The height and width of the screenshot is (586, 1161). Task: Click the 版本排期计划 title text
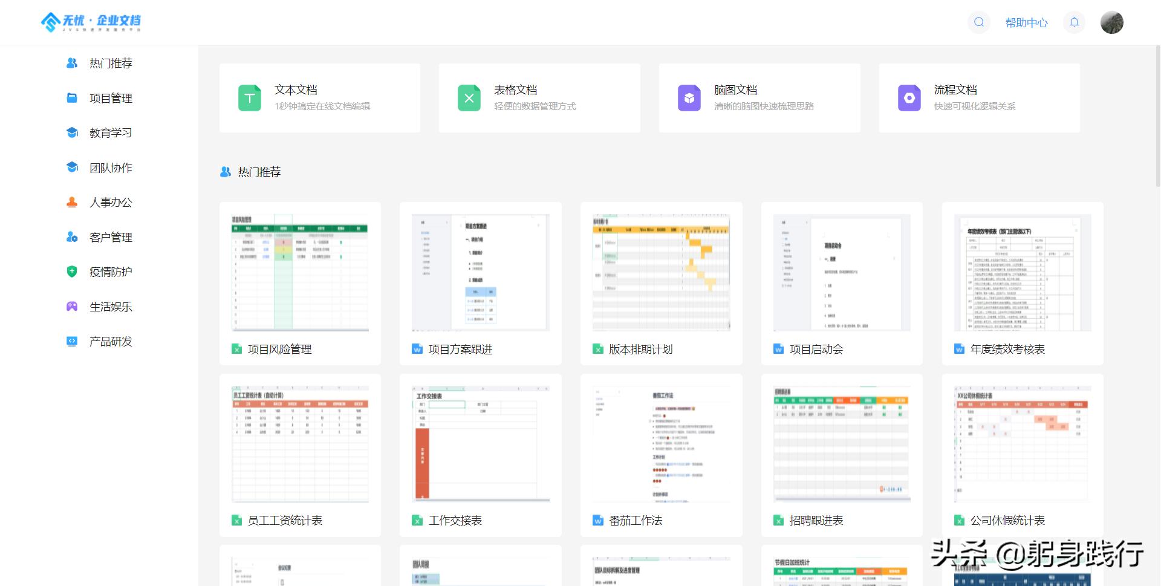pos(641,349)
